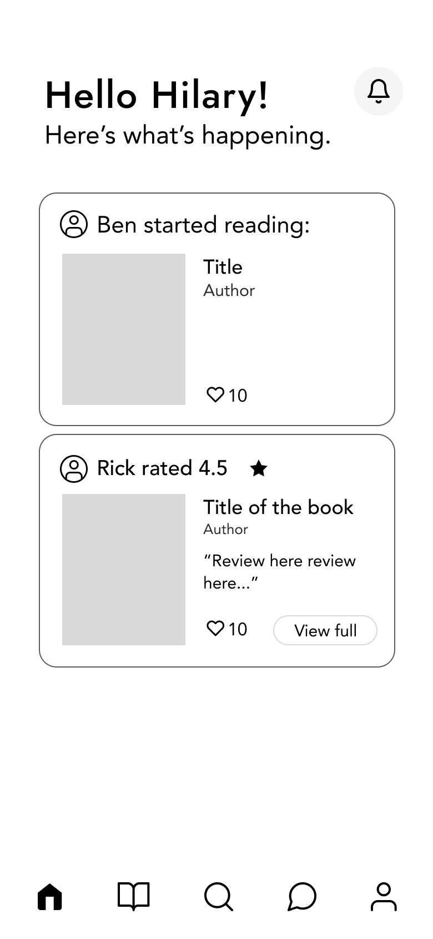433x939 pixels.
Task: Open notifications with the bell icon
Action: point(379,91)
